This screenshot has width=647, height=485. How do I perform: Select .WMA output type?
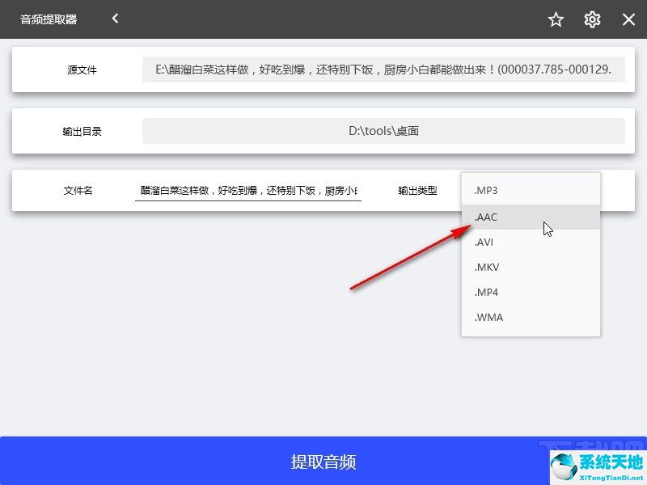pos(531,318)
